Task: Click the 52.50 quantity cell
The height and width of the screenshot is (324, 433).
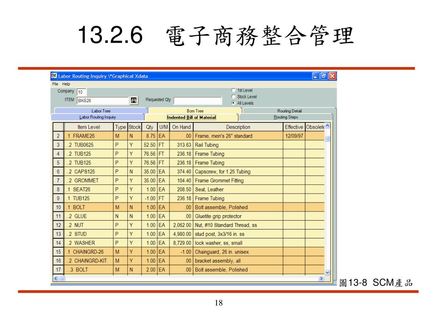Action: 149,145
